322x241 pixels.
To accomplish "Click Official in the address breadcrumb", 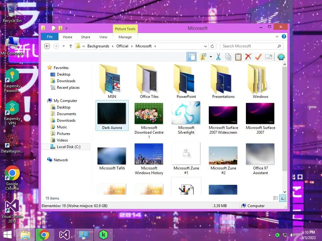I will click(122, 46).
